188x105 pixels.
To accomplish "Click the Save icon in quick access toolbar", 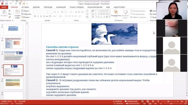I will pos(6,4).
